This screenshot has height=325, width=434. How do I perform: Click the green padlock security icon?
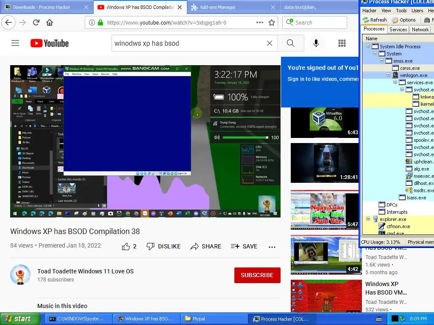click(100, 22)
